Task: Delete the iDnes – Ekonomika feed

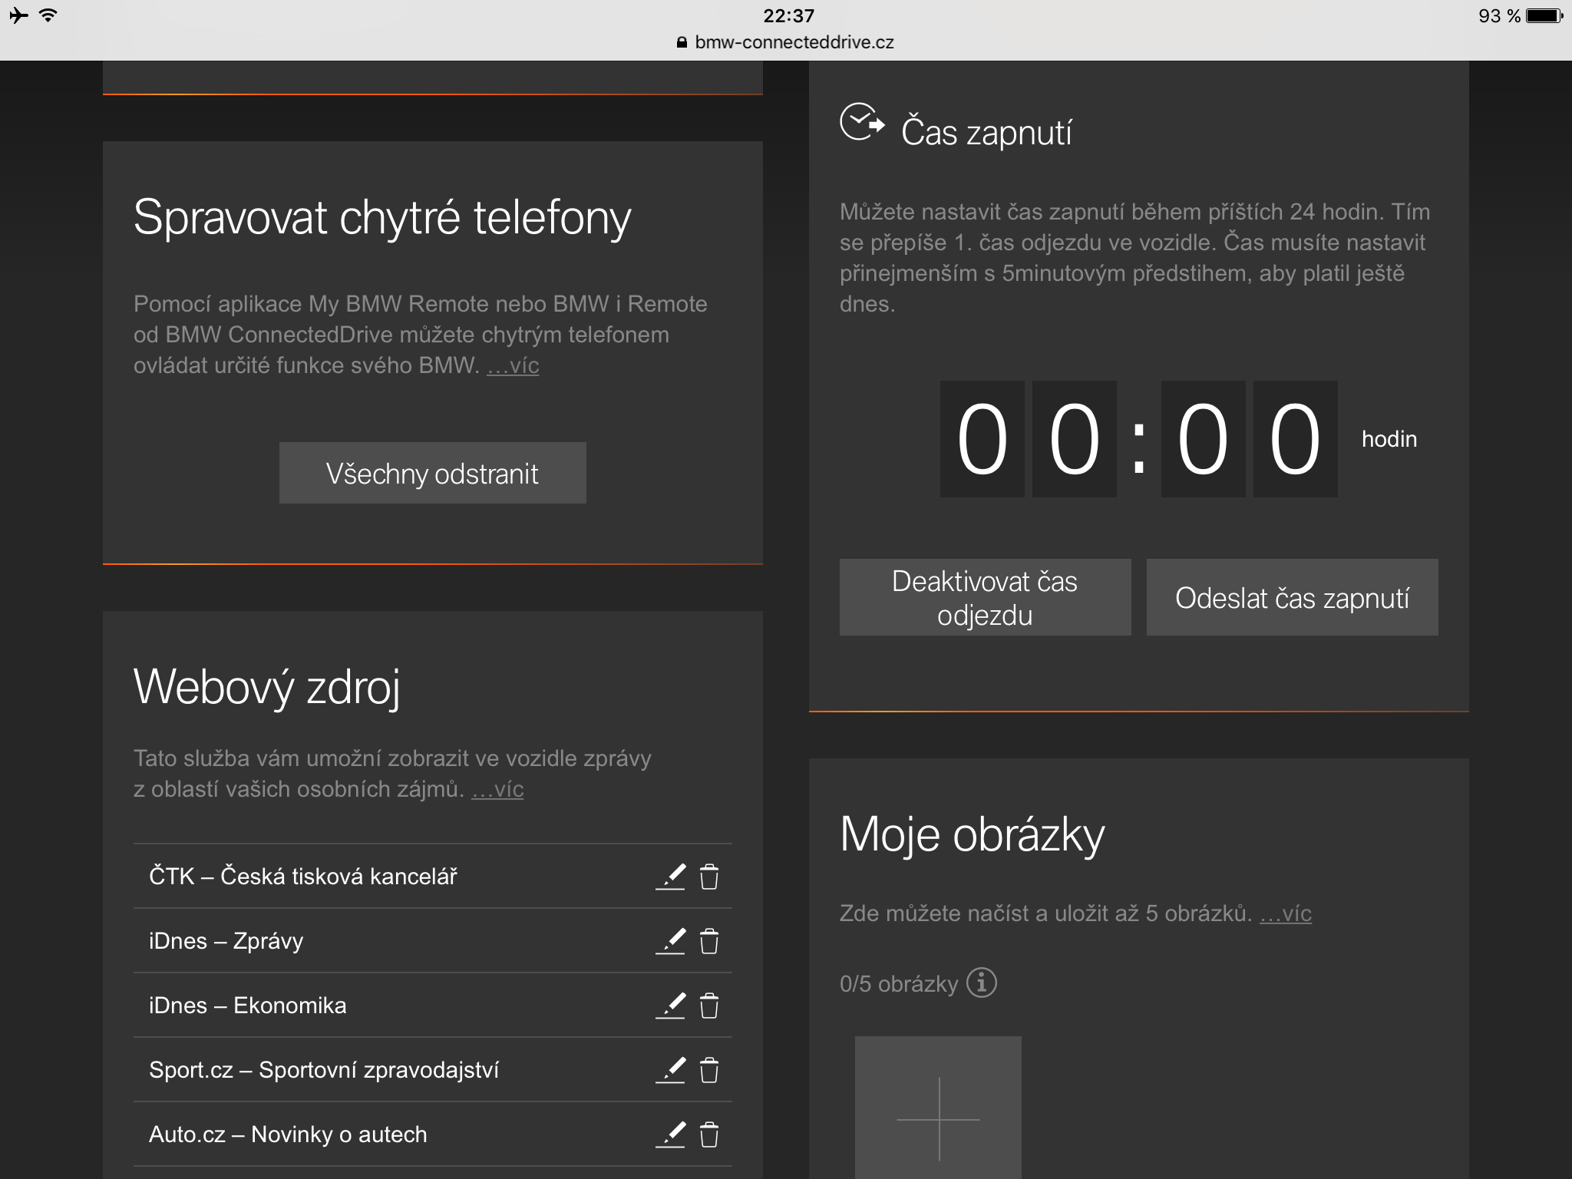Action: 709,1006
